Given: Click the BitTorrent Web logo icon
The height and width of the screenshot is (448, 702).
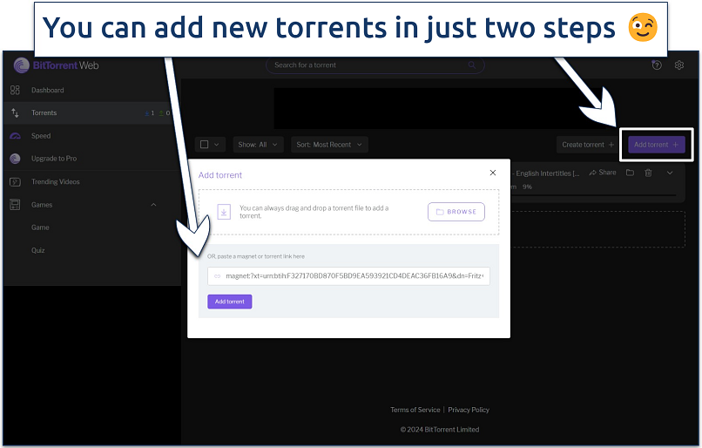Looking at the screenshot, I should [x=21, y=65].
